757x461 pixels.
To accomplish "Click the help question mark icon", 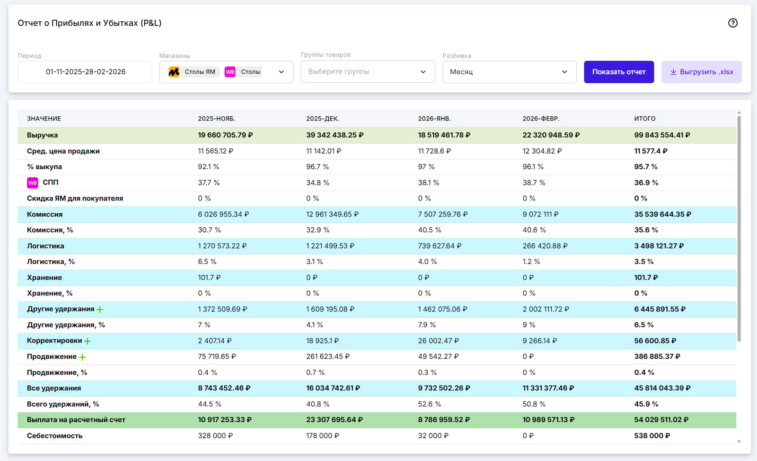I will point(732,23).
